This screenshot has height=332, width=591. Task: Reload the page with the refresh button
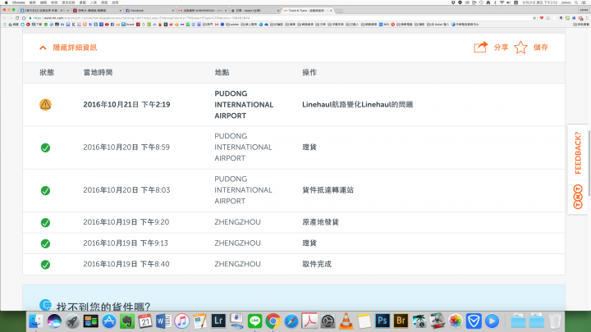[17, 18]
